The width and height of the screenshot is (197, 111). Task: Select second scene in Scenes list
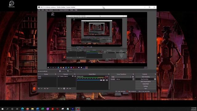(47, 78)
